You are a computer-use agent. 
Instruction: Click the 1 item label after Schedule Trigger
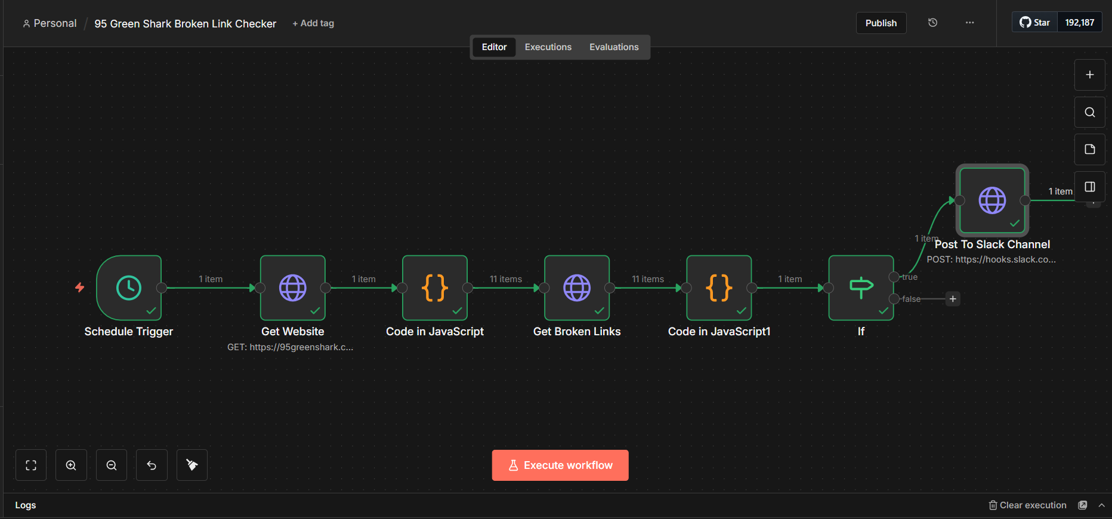pos(211,279)
